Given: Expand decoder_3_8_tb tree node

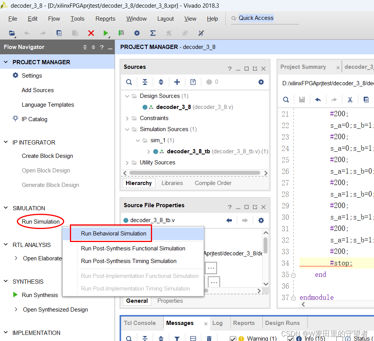Looking at the screenshot, I should (148, 151).
